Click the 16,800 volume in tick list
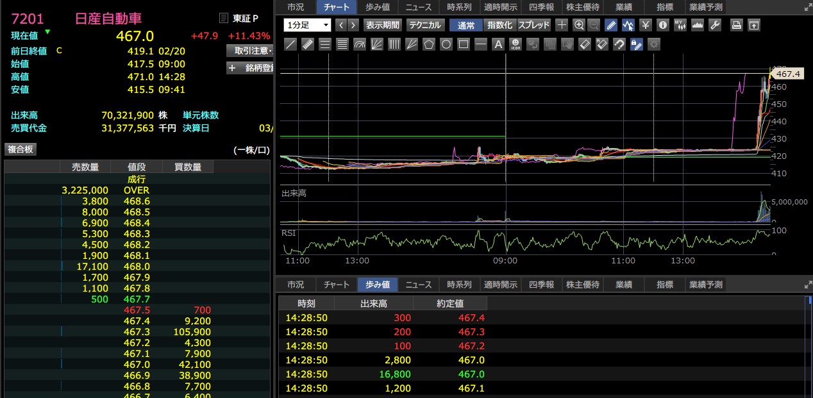The height and width of the screenshot is (398, 813). 396,374
